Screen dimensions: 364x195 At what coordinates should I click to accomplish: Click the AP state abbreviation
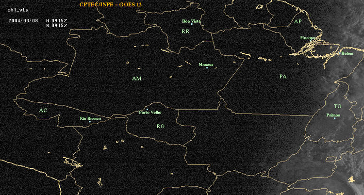coord(298,22)
